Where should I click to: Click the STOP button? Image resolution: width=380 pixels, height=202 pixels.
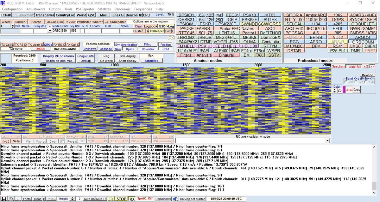pos(121,199)
